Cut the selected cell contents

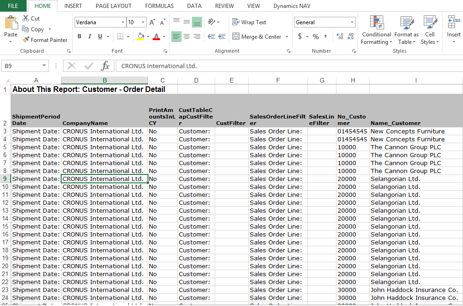(x=31, y=18)
